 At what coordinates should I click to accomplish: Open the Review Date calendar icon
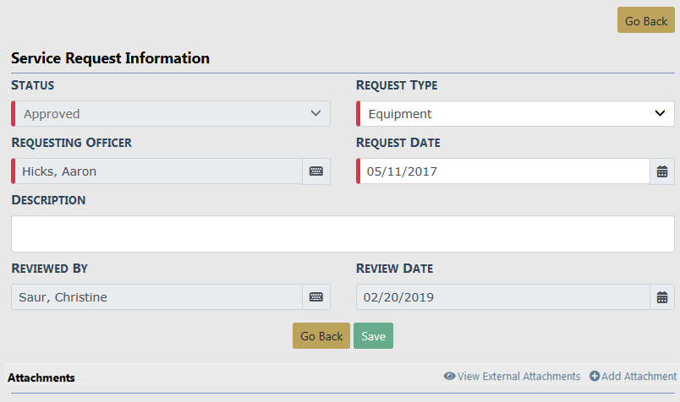662,297
